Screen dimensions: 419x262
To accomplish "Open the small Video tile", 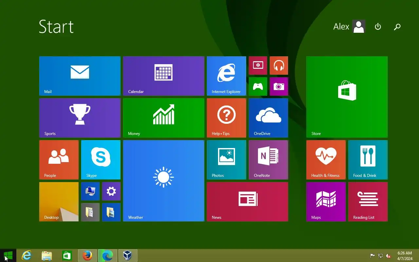I will (258, 65).
